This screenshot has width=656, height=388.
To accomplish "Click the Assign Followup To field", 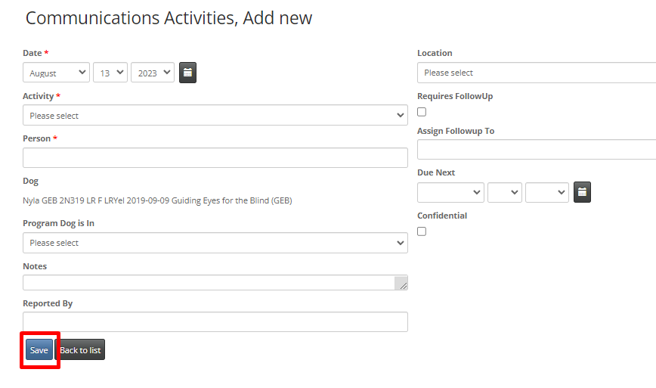I will [537, 150].
